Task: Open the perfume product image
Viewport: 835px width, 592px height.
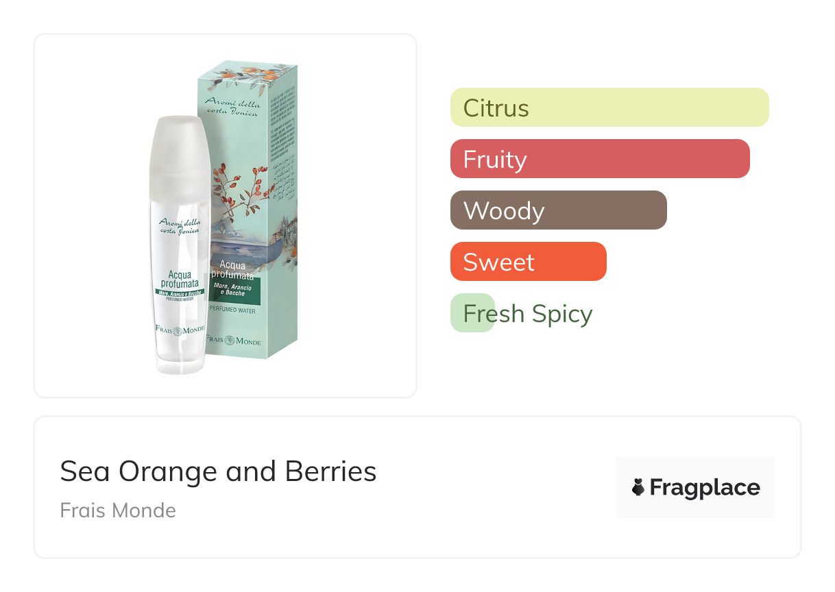Action: coord(225,215)
